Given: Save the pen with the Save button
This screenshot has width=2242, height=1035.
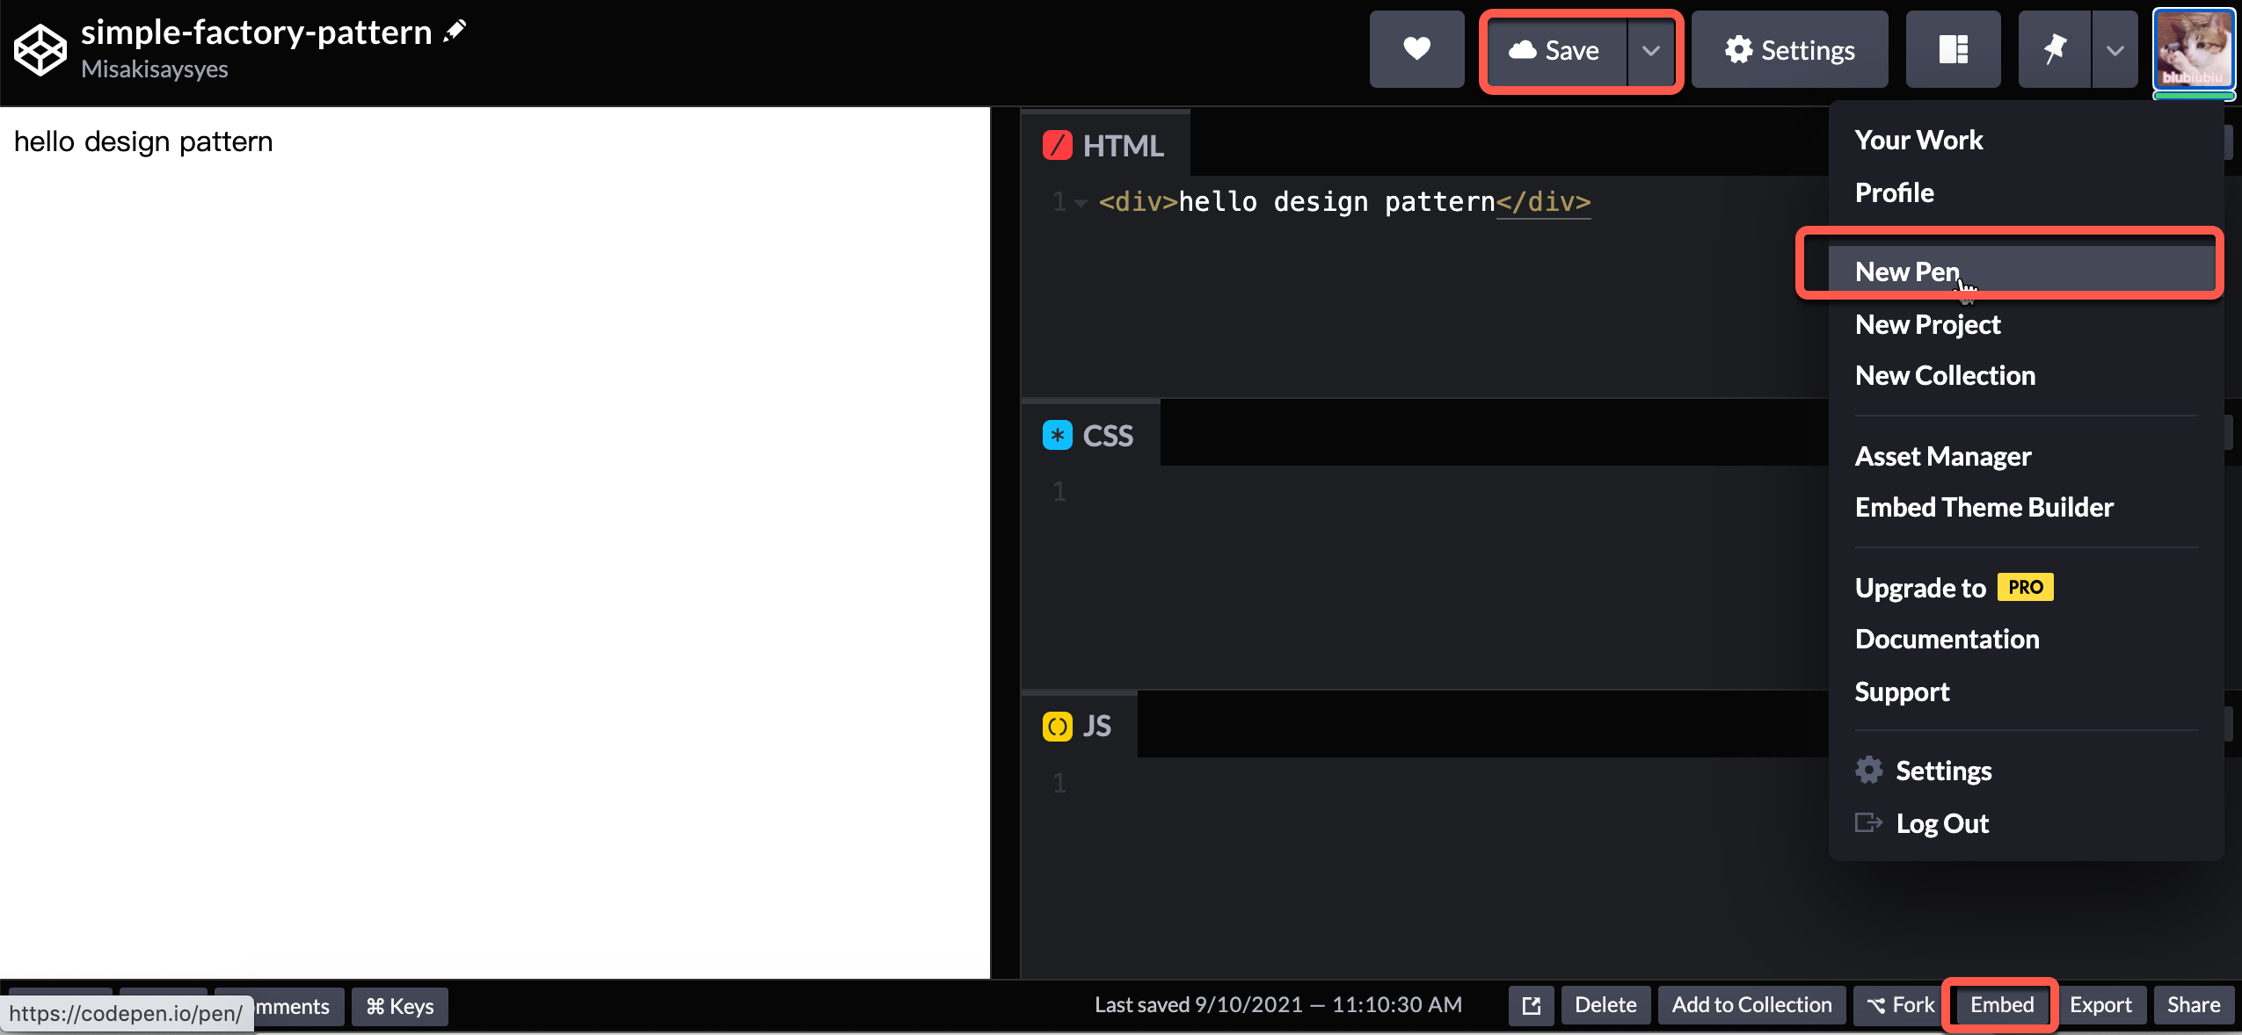Looking at the screenshot, I should [x=1557, y=50].
